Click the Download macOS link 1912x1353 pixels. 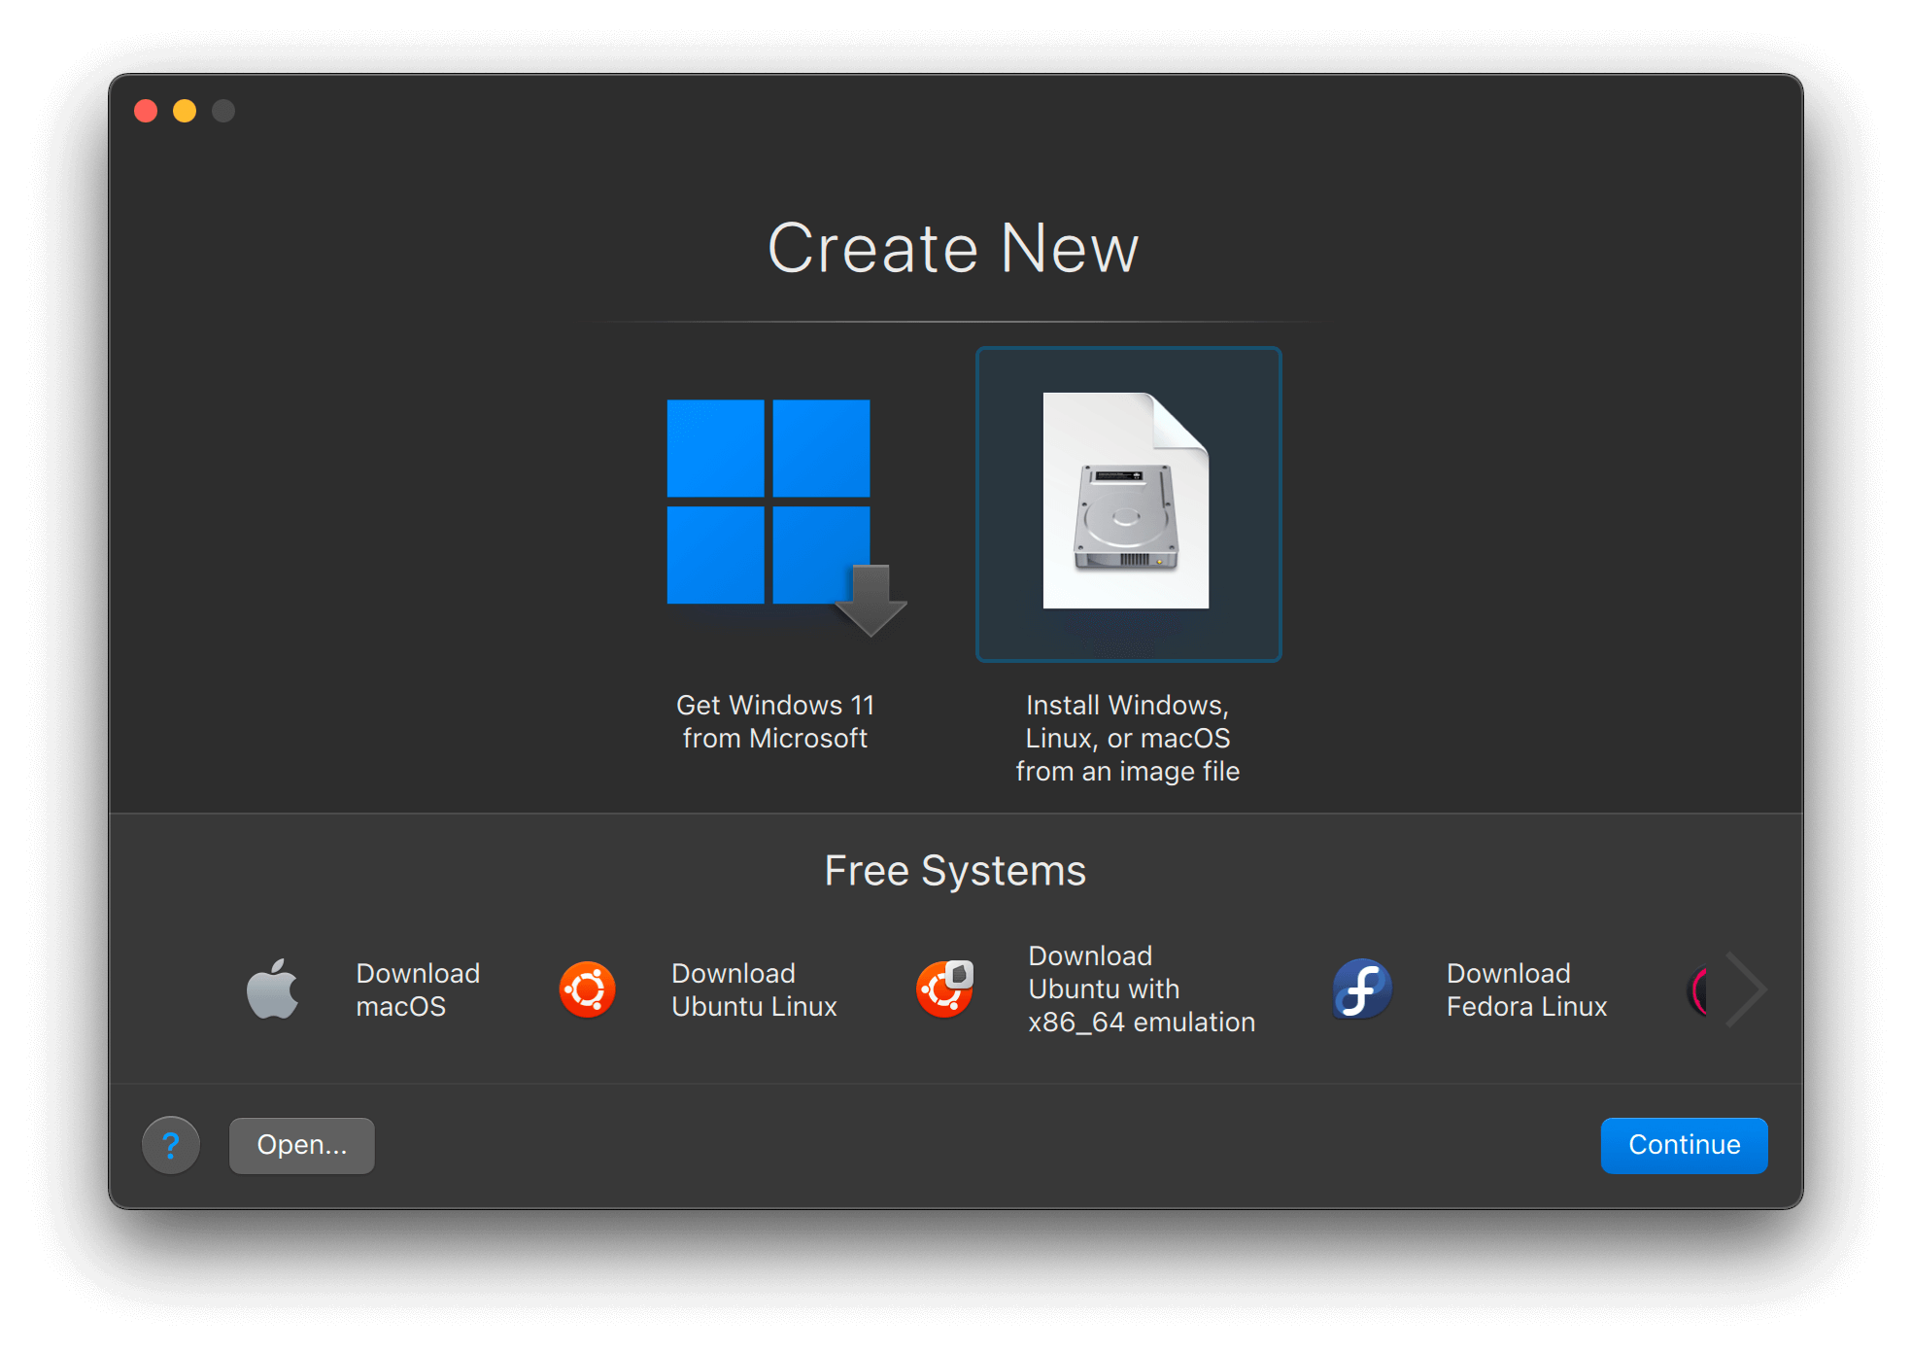pyautogui.click(x=418, y=989)
